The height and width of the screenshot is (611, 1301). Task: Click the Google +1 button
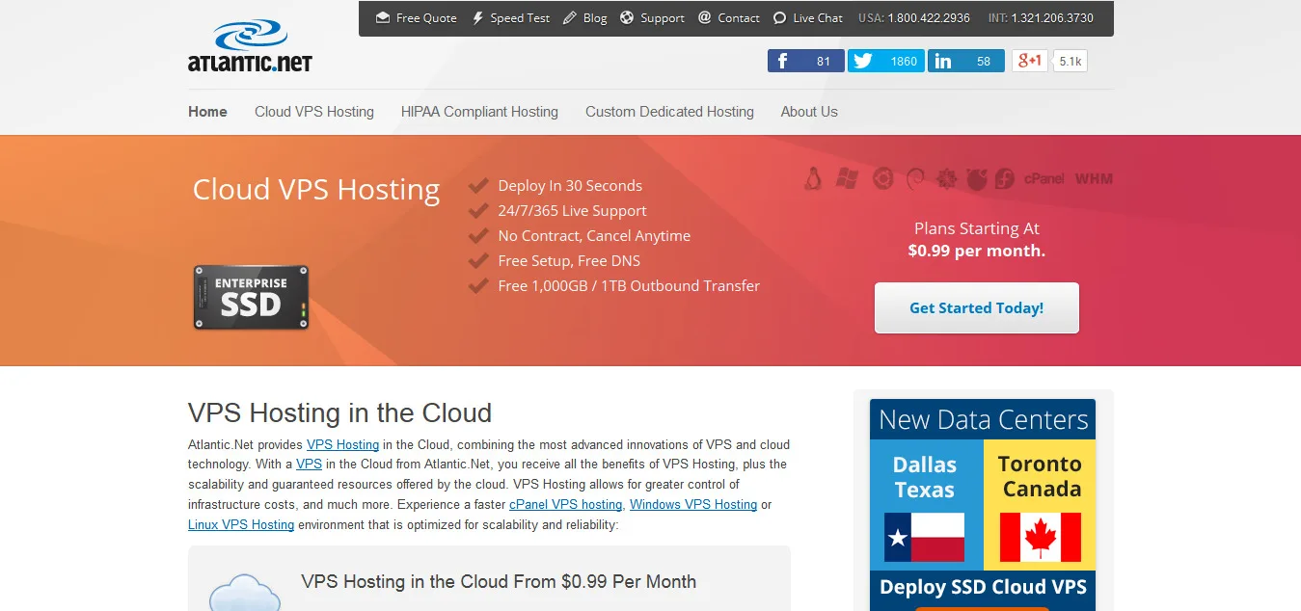1030,61
